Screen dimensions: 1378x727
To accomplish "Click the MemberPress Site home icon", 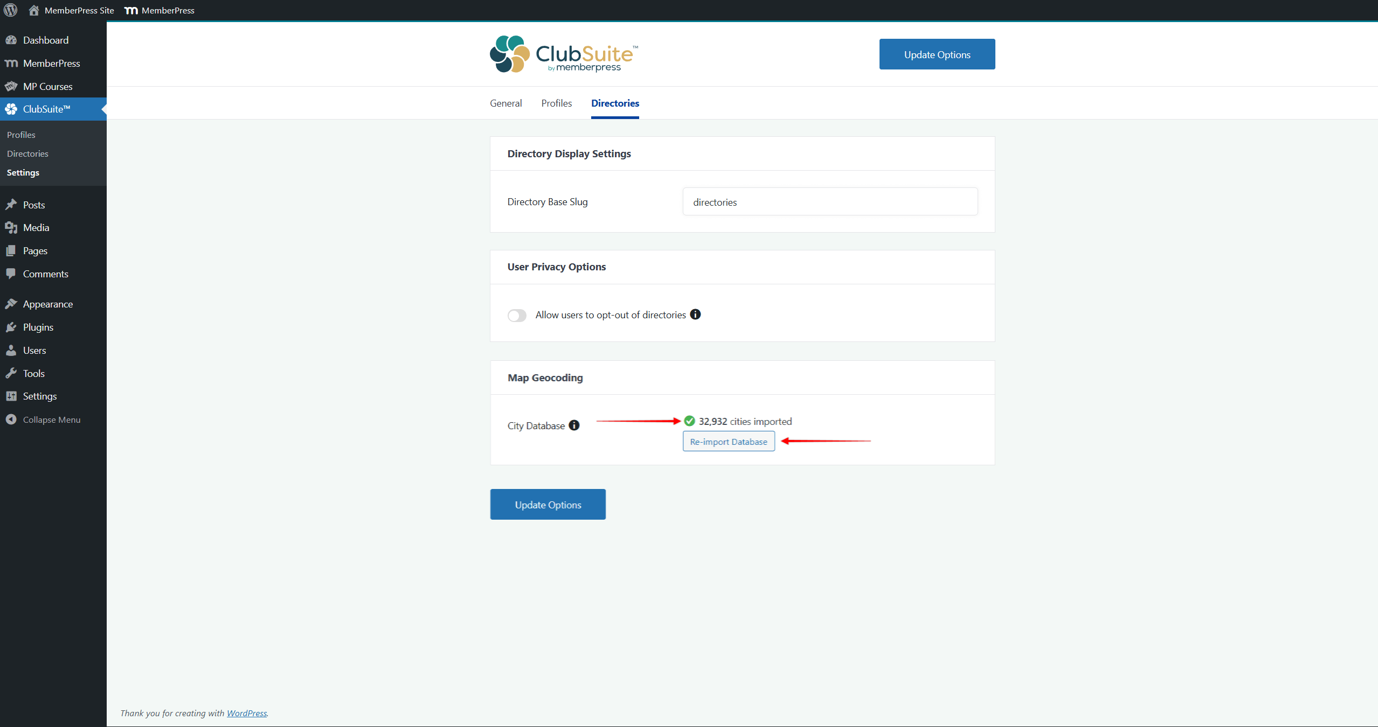I will [34, 10].
